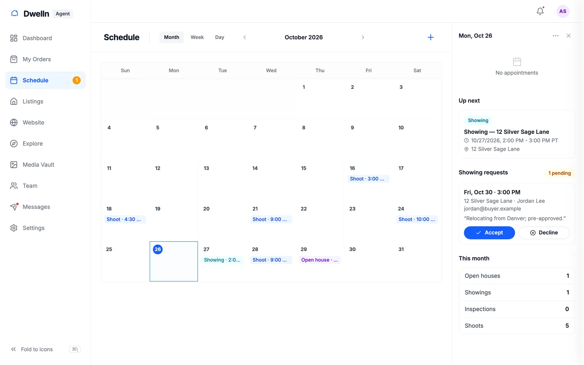This screenshot has width=584, height=365.
Task: Open Settings from the sidebar
Action: (45, 228)
